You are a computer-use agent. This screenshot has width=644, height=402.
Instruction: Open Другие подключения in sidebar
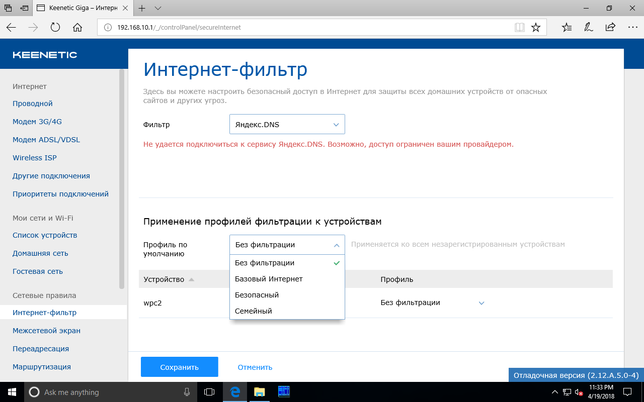tap(51, 176)
